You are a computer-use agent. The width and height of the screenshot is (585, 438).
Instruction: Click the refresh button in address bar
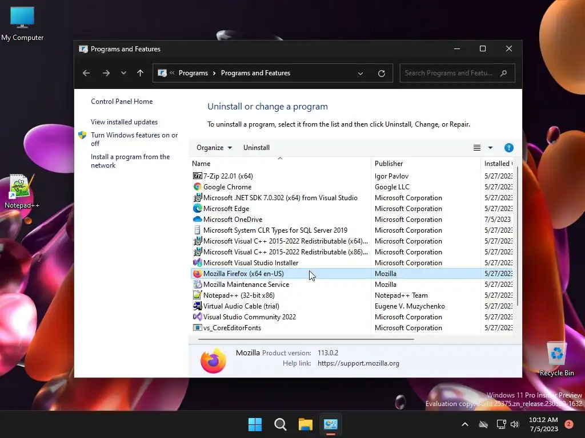click(x=381, y=74)
